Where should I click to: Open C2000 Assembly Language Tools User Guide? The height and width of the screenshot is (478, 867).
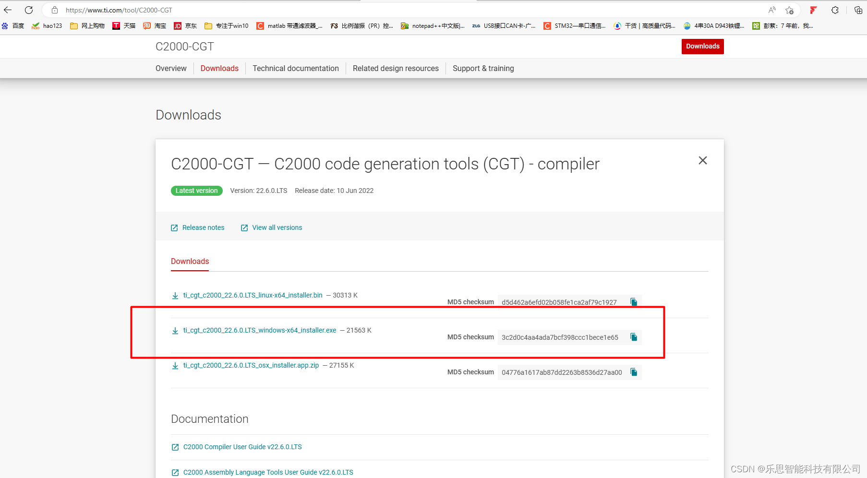(268, 473)
